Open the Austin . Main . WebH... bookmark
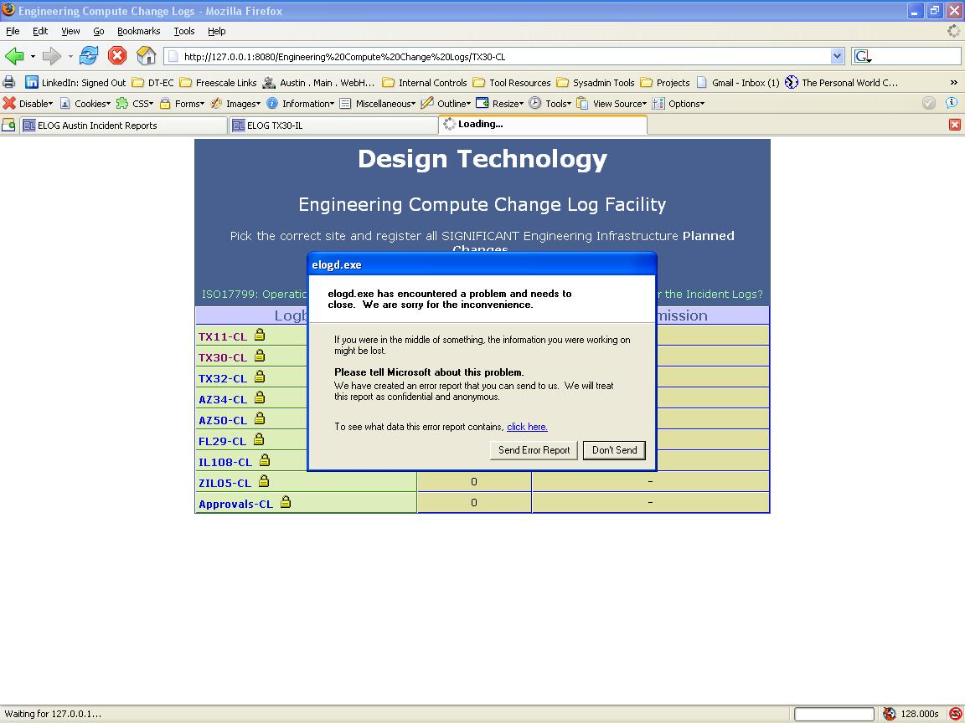965x723 pixels. [x=318, y=82]
